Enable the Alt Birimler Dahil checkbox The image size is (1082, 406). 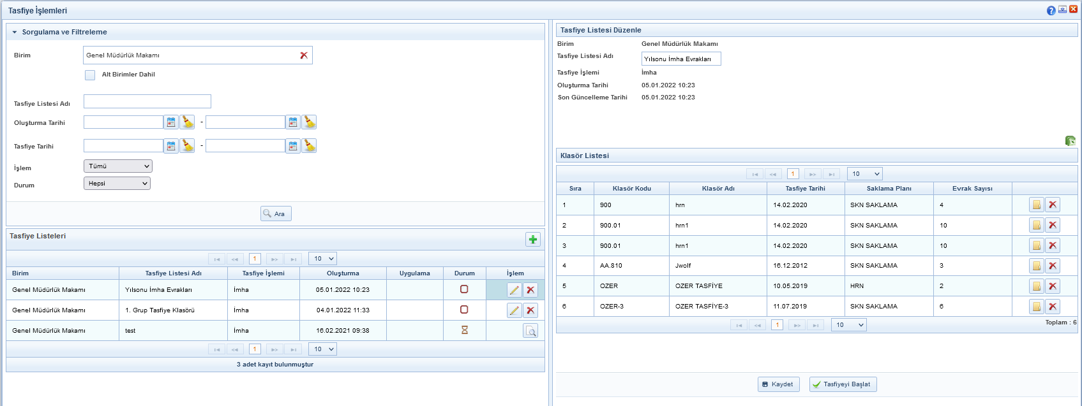coord(90,75)
